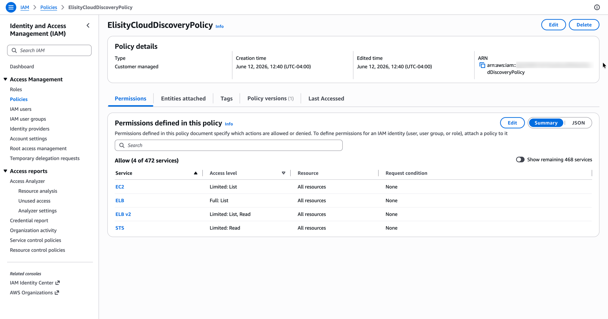The image size is (608, 319).
Task: Open Credential report in sidebar
Action: [29, 221]
